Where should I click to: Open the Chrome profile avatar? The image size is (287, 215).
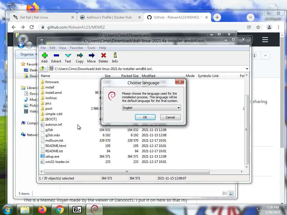(x=269, y=27)
